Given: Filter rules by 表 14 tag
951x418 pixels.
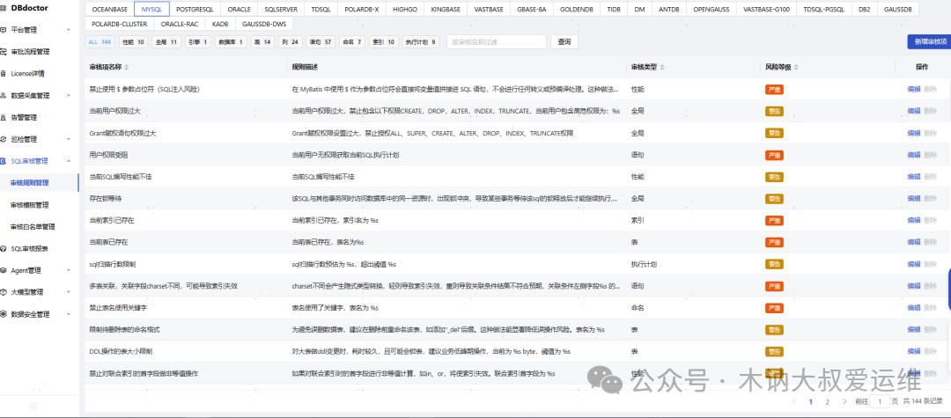Looking at the screenshot, I should coord(262,42).
